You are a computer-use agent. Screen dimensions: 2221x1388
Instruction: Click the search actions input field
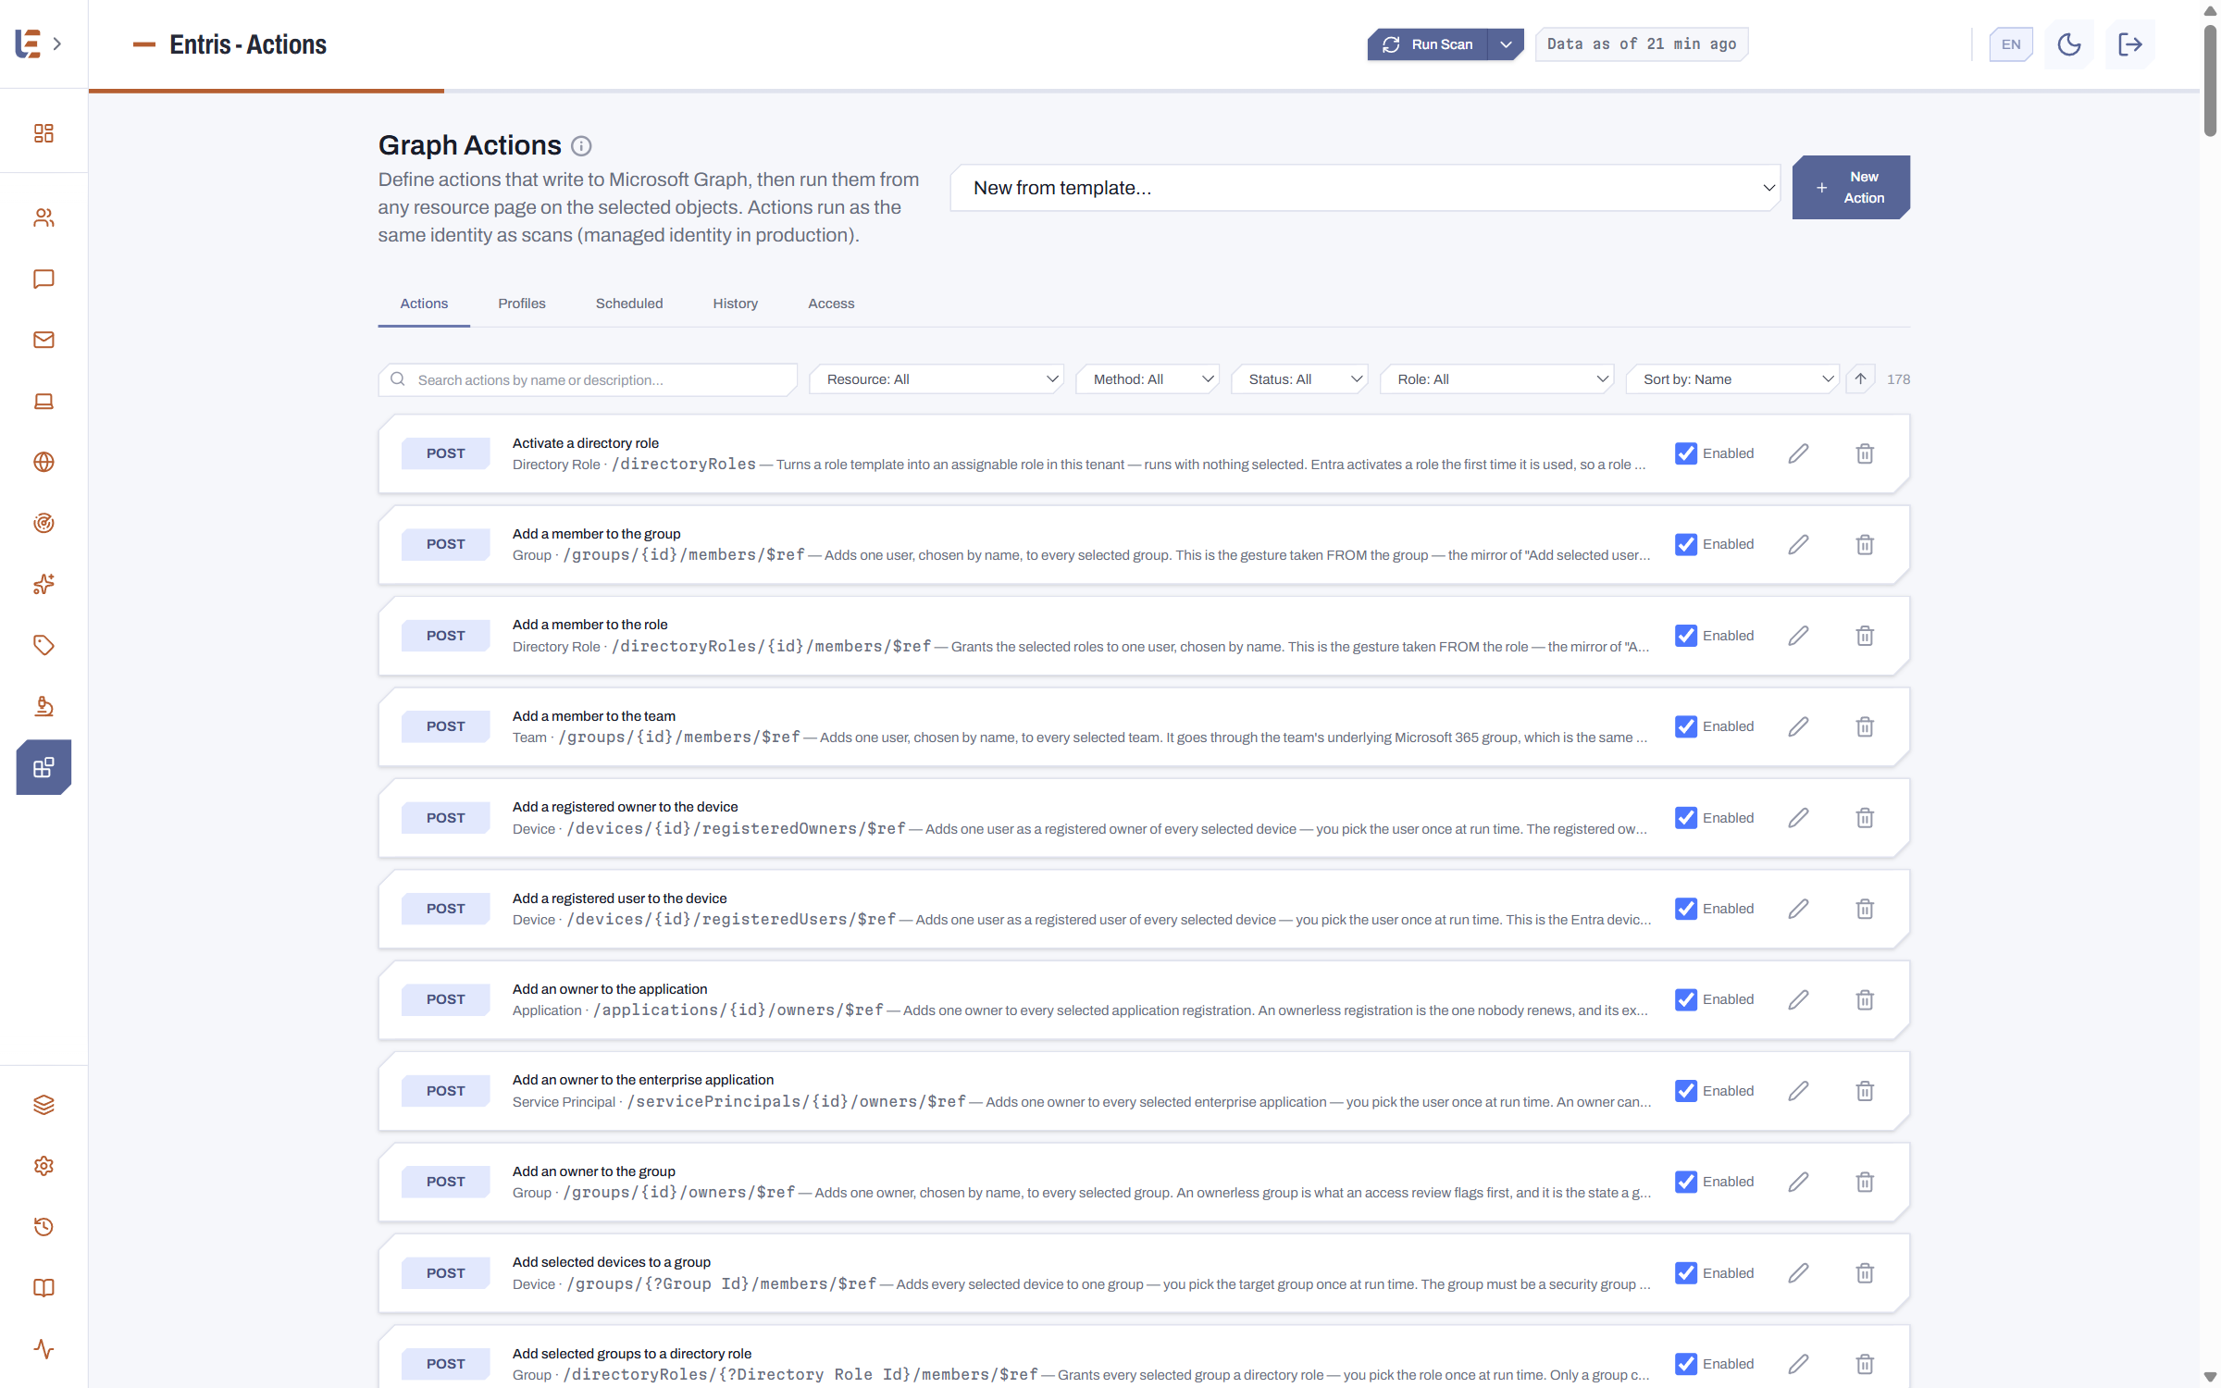tap(588, 379)
